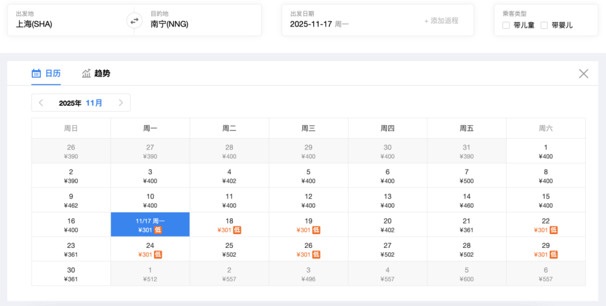Select the highlighted 11/17 周一 cell
606x306 pixels.
coord(150,225)
